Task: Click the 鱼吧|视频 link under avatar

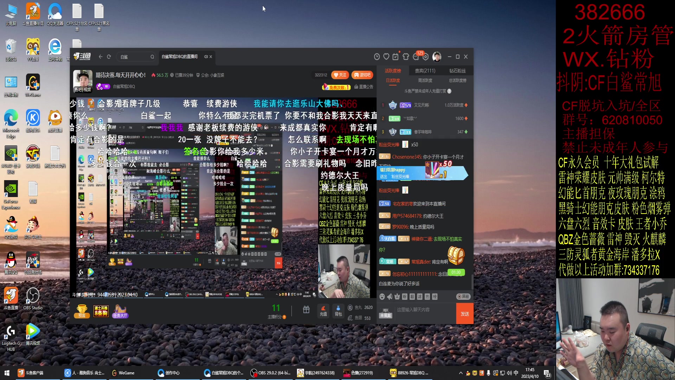Action: pos(83,90)
